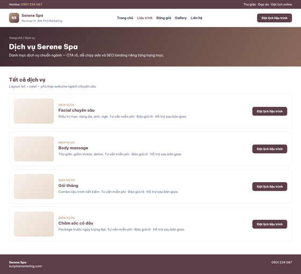The width and height of the screenshot is (301, 274).
Task: Click Thư giãn · Đẹp da · Đặt lịch online text
Action: point(268,4)
